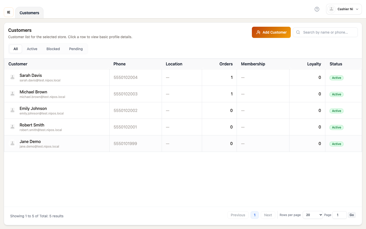Screen dimensions: 366x229
Task: Click the Add Customer button
Action: 271,32
